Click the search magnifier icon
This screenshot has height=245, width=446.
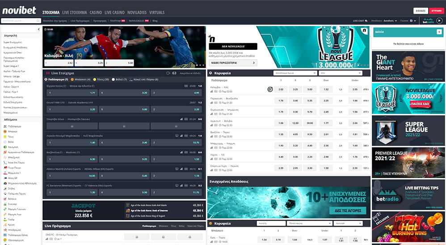pyautogui.click(x=38, y=20)
